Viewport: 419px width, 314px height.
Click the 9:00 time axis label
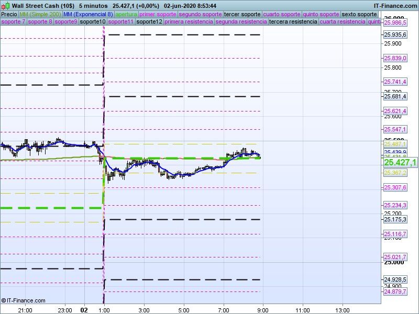coord(263,310)
